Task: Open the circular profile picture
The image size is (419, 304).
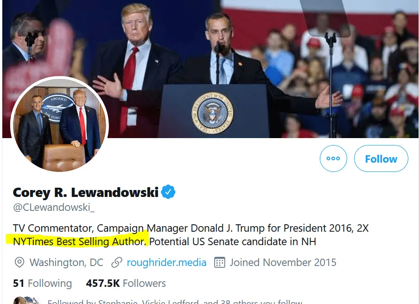Action: pos(59,125)
